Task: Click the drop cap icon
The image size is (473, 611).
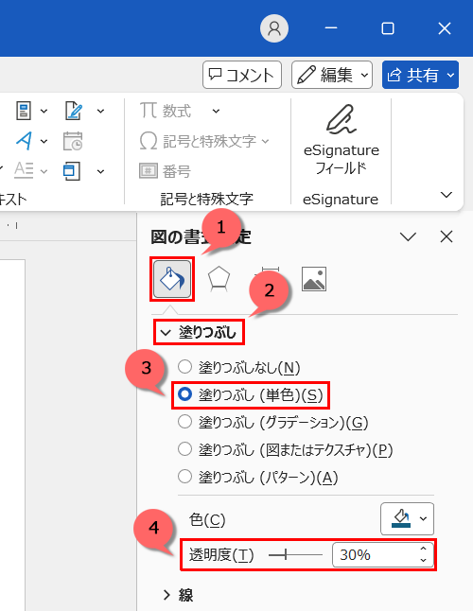Action: [24, 170]
